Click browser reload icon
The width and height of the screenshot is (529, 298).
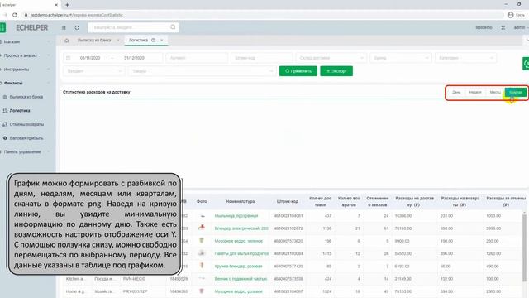click(15, 15)
